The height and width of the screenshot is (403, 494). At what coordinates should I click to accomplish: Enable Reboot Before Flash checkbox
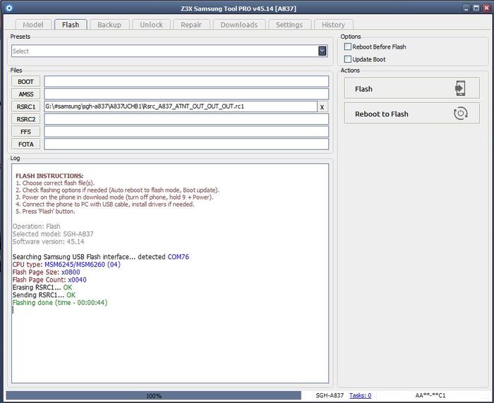[x=347, y=47]
